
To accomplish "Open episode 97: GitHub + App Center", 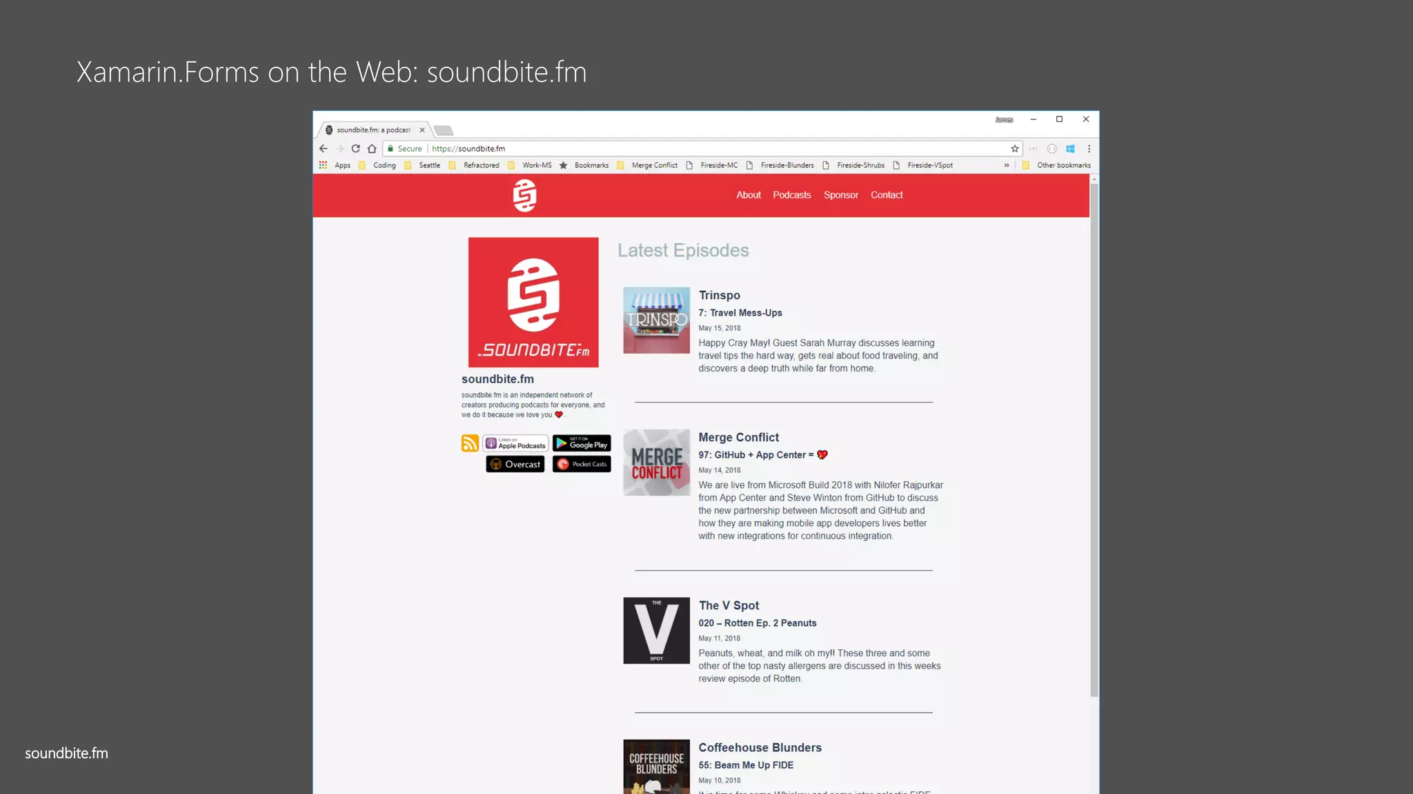I will click(x=763, y=455).
